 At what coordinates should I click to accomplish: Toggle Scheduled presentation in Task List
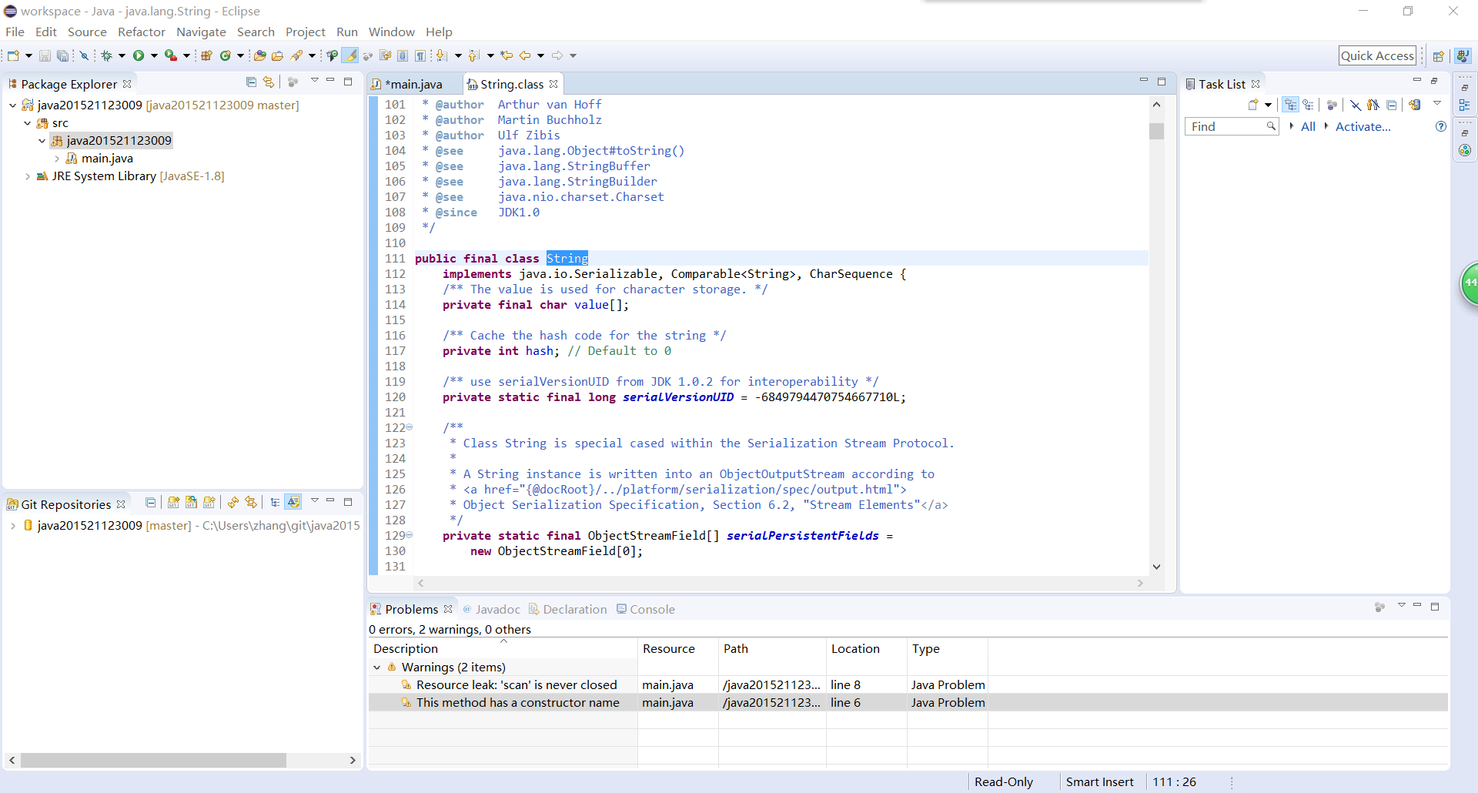(1309, 105)
